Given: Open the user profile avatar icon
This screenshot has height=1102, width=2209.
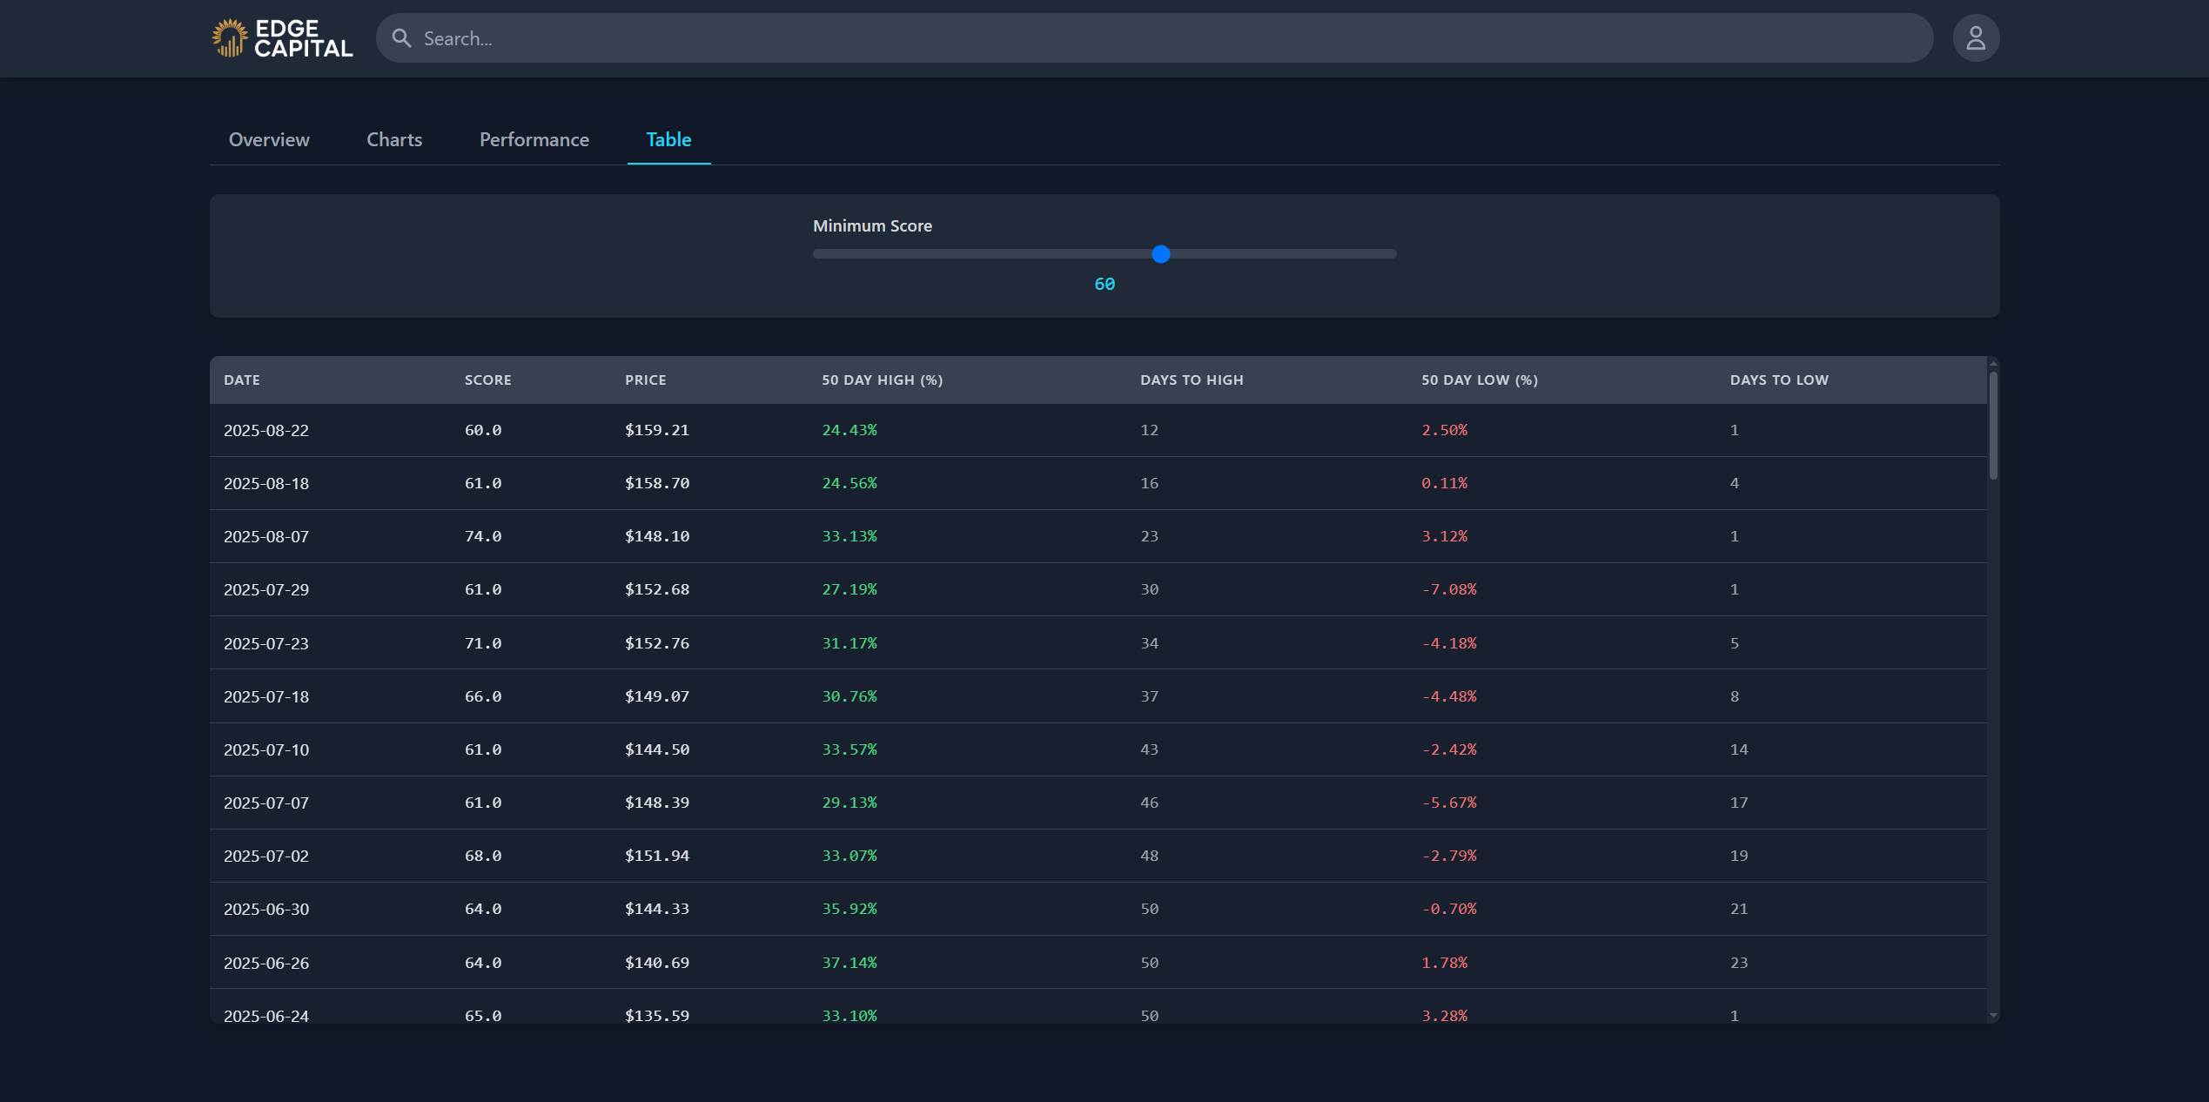Looking at the screenshot, I should click(1976, 38).
